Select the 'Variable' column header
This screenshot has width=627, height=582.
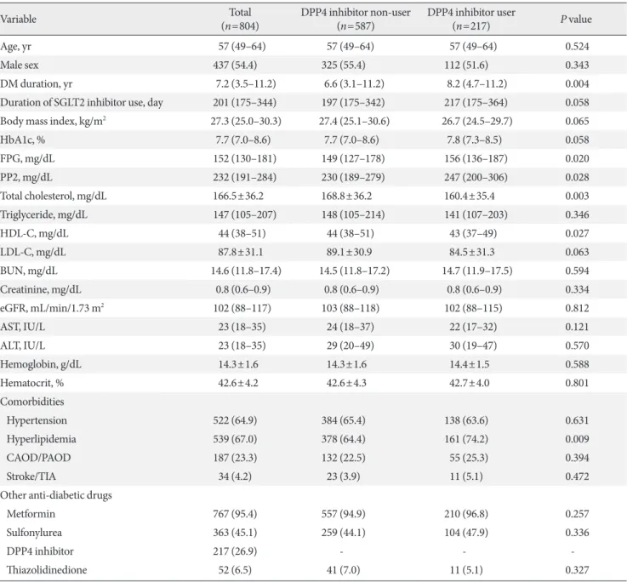point(18,20)
